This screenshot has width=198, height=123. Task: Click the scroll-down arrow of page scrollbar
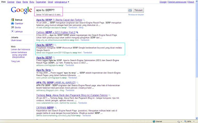click(197, 118)
